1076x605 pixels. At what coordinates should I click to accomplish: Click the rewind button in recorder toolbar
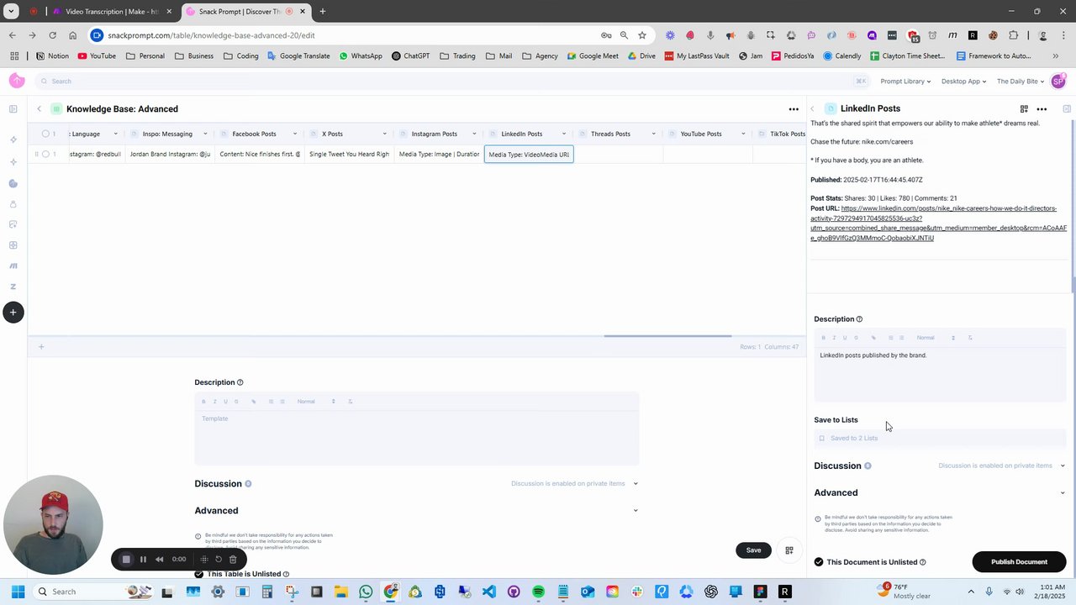pos(159,559)
